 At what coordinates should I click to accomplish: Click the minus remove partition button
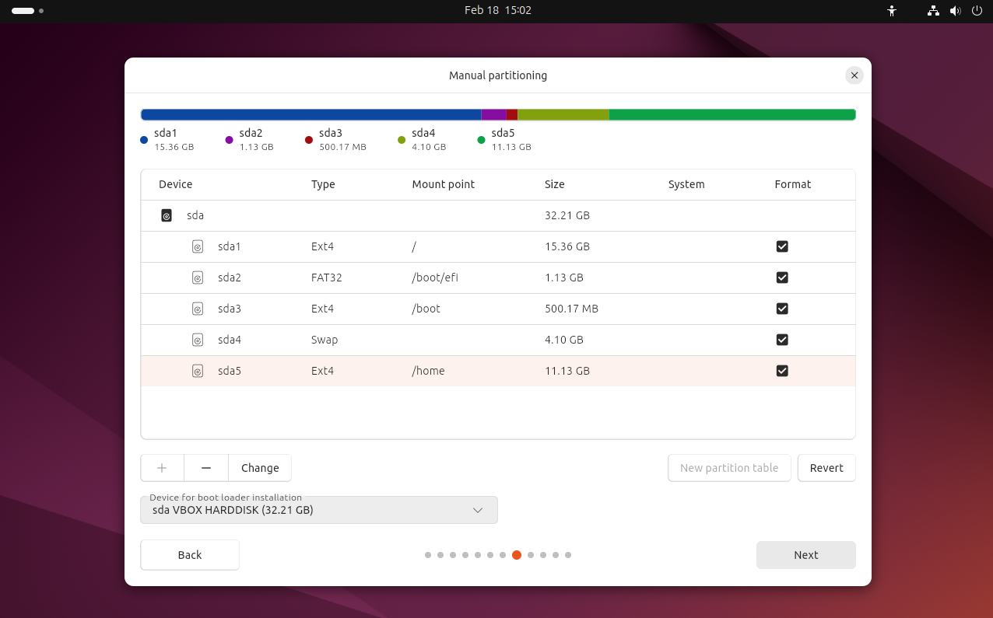click(x=206, y=468)
